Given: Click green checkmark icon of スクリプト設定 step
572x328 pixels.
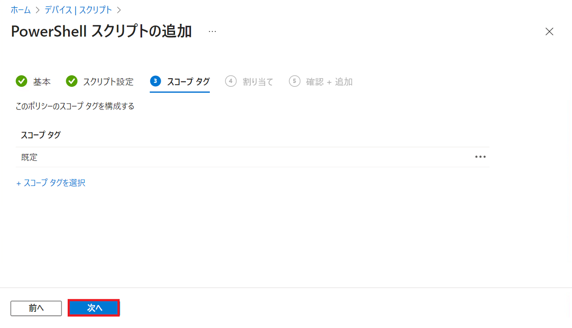Looking at the screenshot, I should click(x=71, y=82).
